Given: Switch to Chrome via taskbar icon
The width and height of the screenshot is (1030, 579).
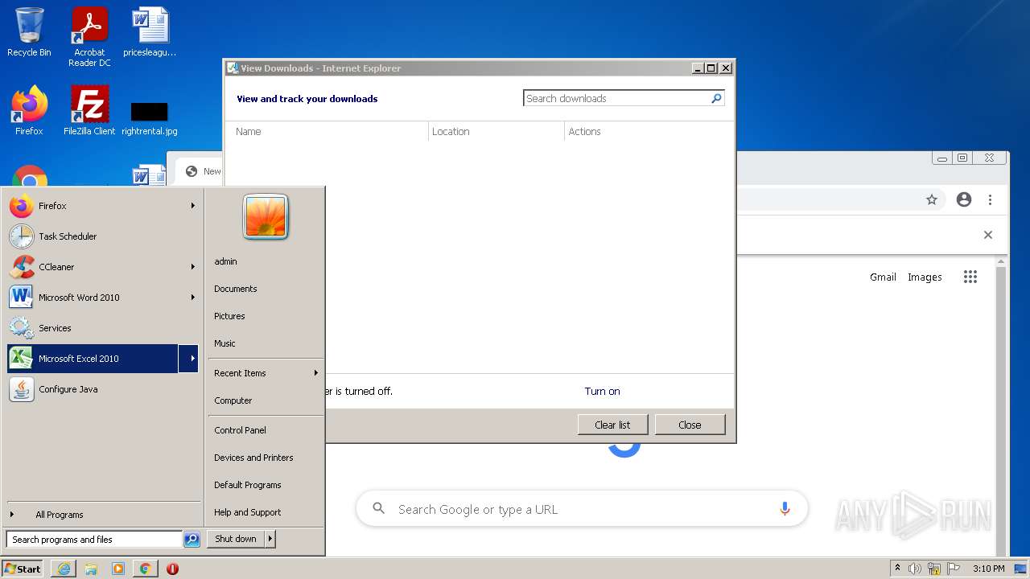Looking at the screenshot, I should coord(146,569).
